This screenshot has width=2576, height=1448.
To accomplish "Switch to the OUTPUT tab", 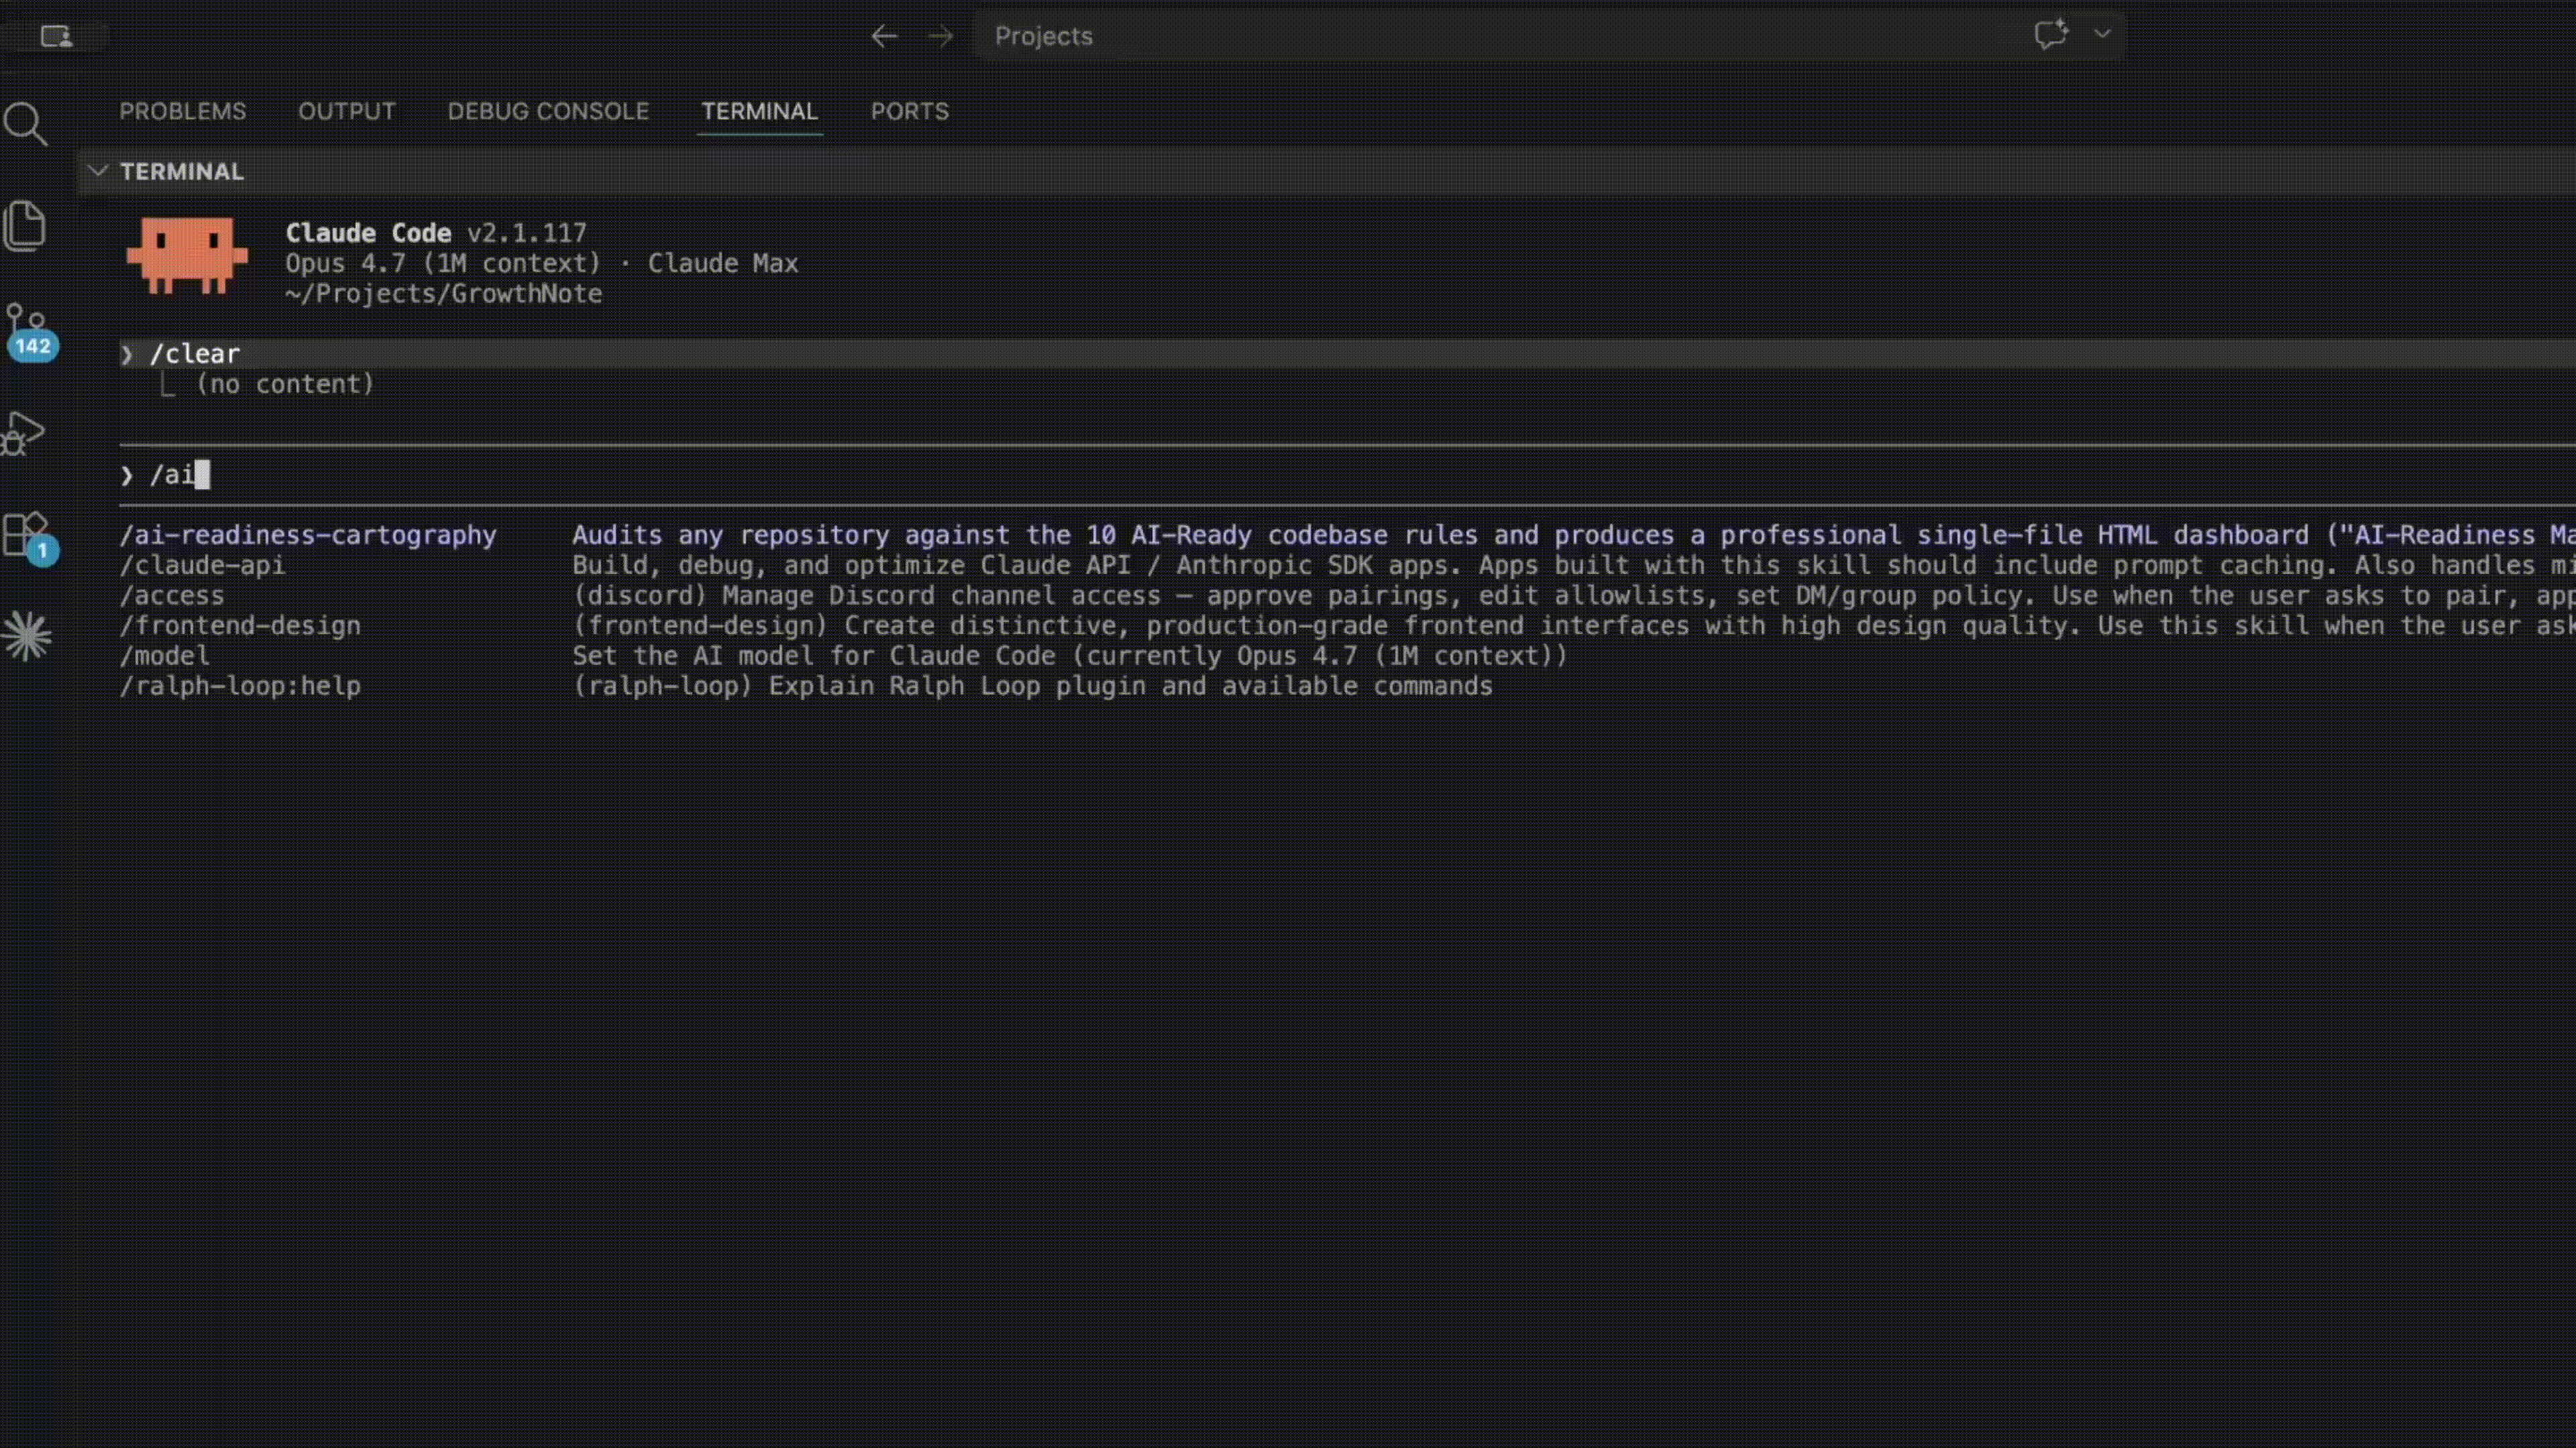I will 347,111.
